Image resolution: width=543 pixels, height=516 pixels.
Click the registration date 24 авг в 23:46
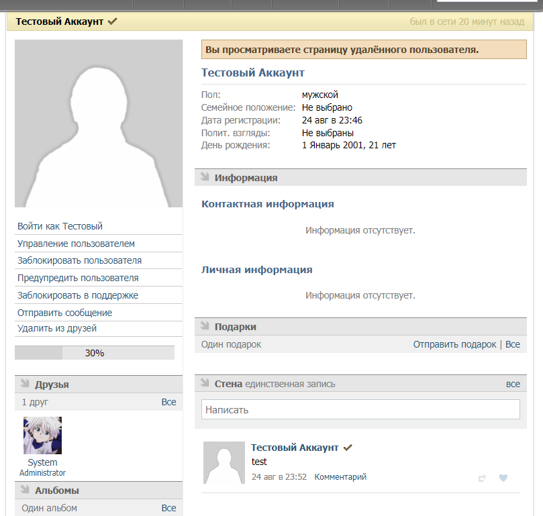coord(332,120)
